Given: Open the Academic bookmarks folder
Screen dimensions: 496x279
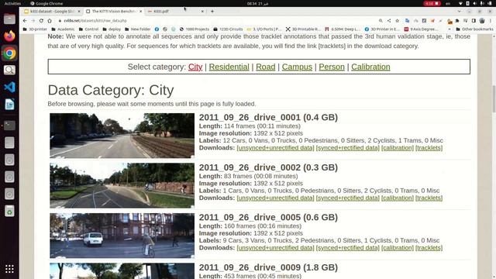Looking at the screenshot, I should (x=64, y=29).
